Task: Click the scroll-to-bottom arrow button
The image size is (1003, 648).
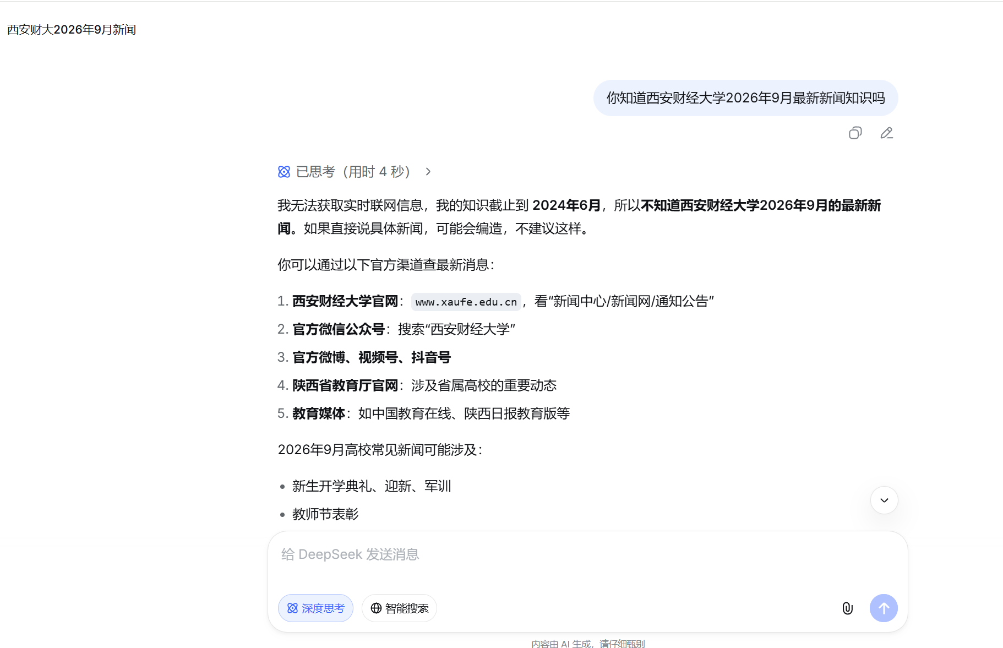Action: [884, 500]
